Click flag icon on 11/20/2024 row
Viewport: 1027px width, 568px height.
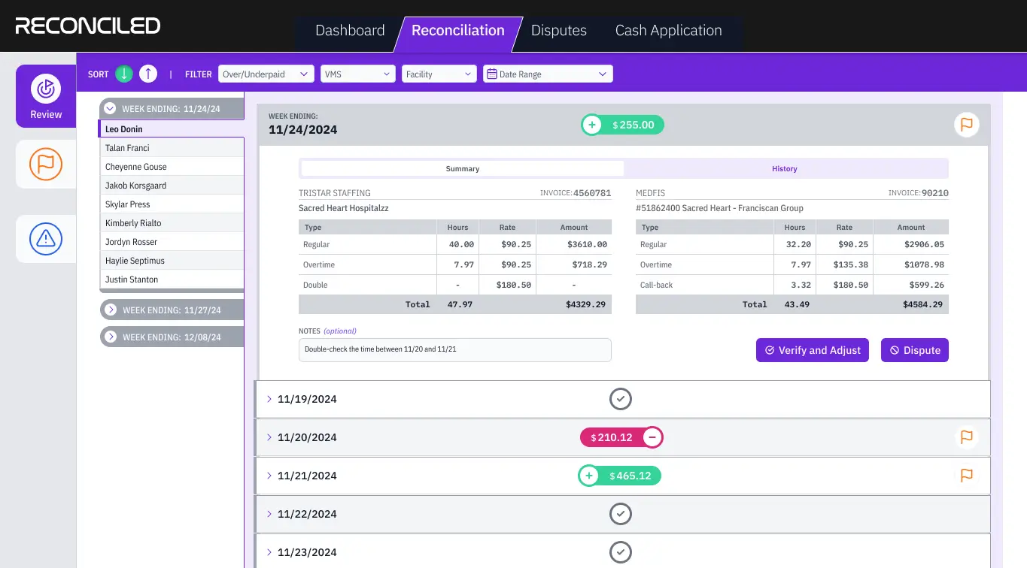pyautogui.click(x=967, y=437)
